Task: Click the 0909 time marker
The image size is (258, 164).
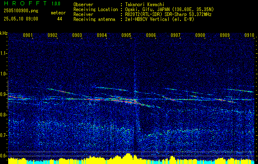Action: pos(225,35)
